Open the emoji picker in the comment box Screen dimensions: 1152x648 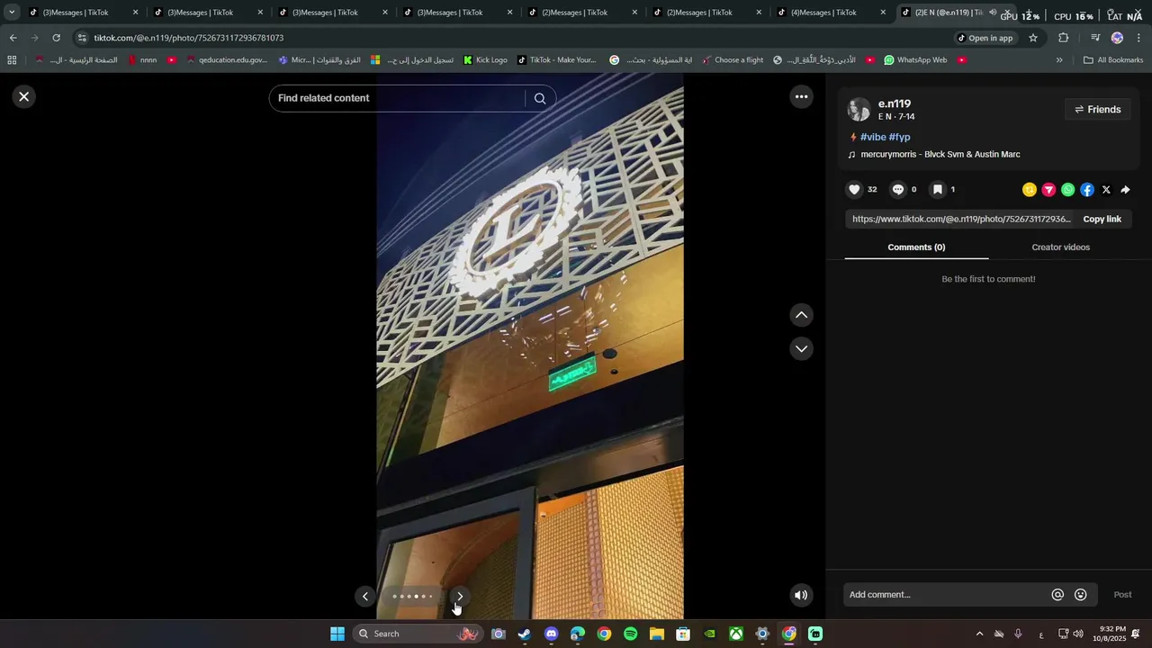1081,595
